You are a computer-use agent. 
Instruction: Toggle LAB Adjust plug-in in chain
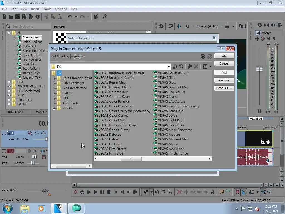[x=62, y=56]
